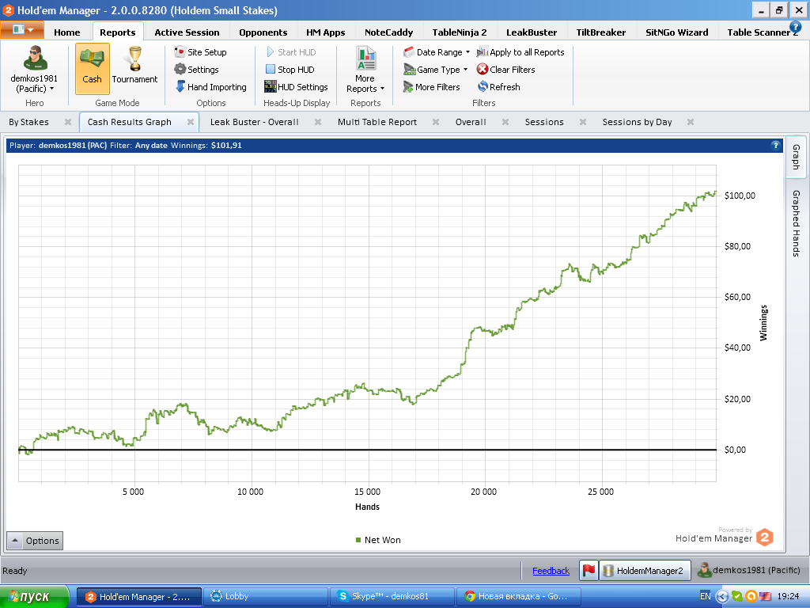Open the NoteCaddy tab
The width and height of the screenshot is (810, 608).
(388, 32)
